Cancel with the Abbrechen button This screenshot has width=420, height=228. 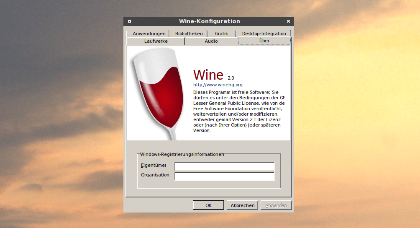[x=243, y=205]
